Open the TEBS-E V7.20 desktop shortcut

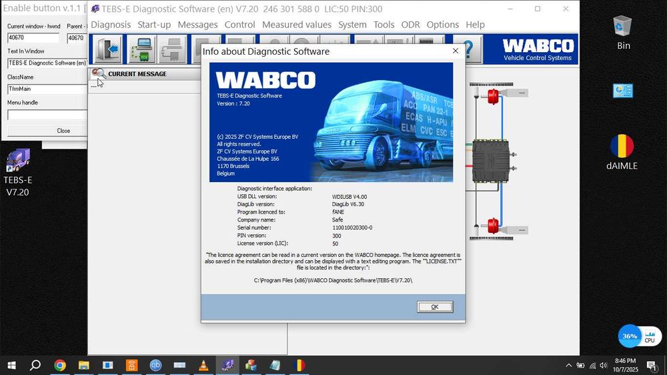[17, 172]
